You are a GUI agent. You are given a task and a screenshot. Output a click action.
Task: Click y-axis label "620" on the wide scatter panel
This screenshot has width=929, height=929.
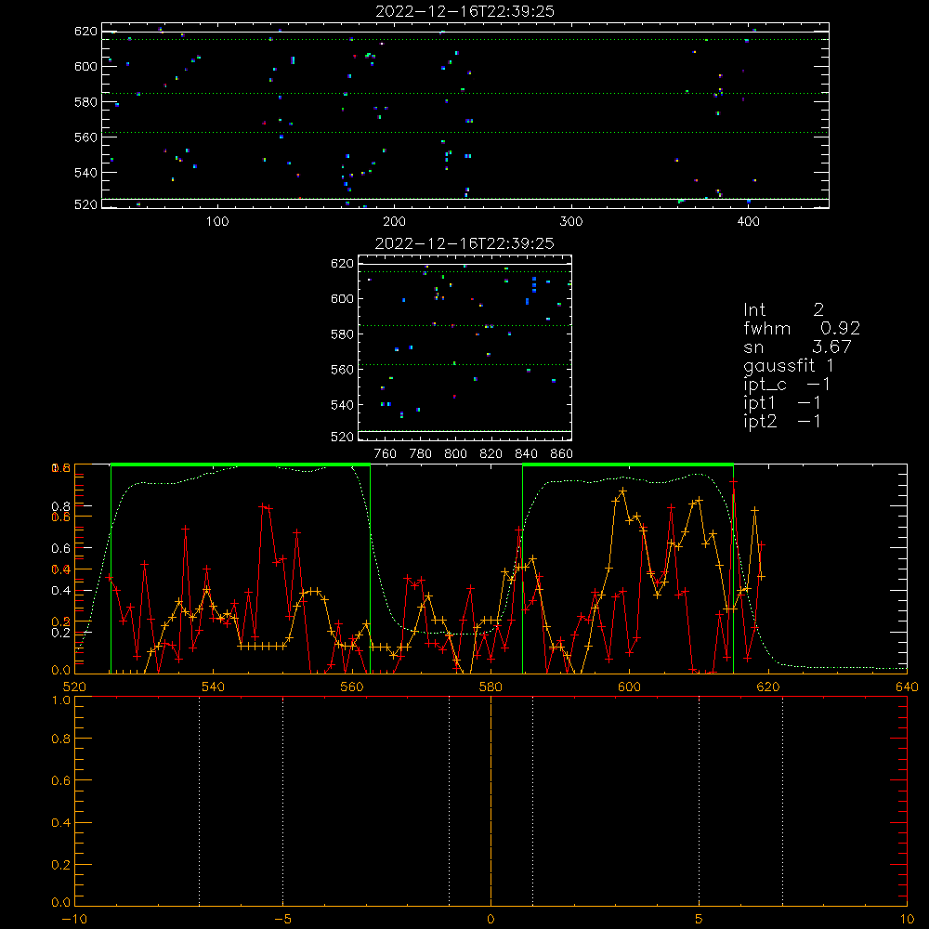85,32
